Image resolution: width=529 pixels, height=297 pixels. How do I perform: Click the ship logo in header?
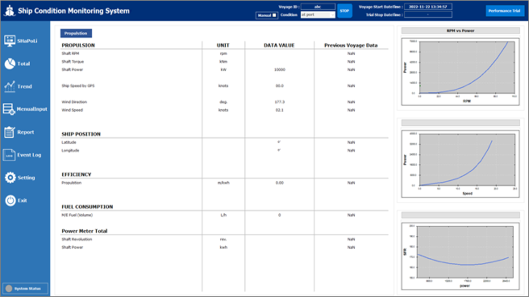(x=9, y=11)
